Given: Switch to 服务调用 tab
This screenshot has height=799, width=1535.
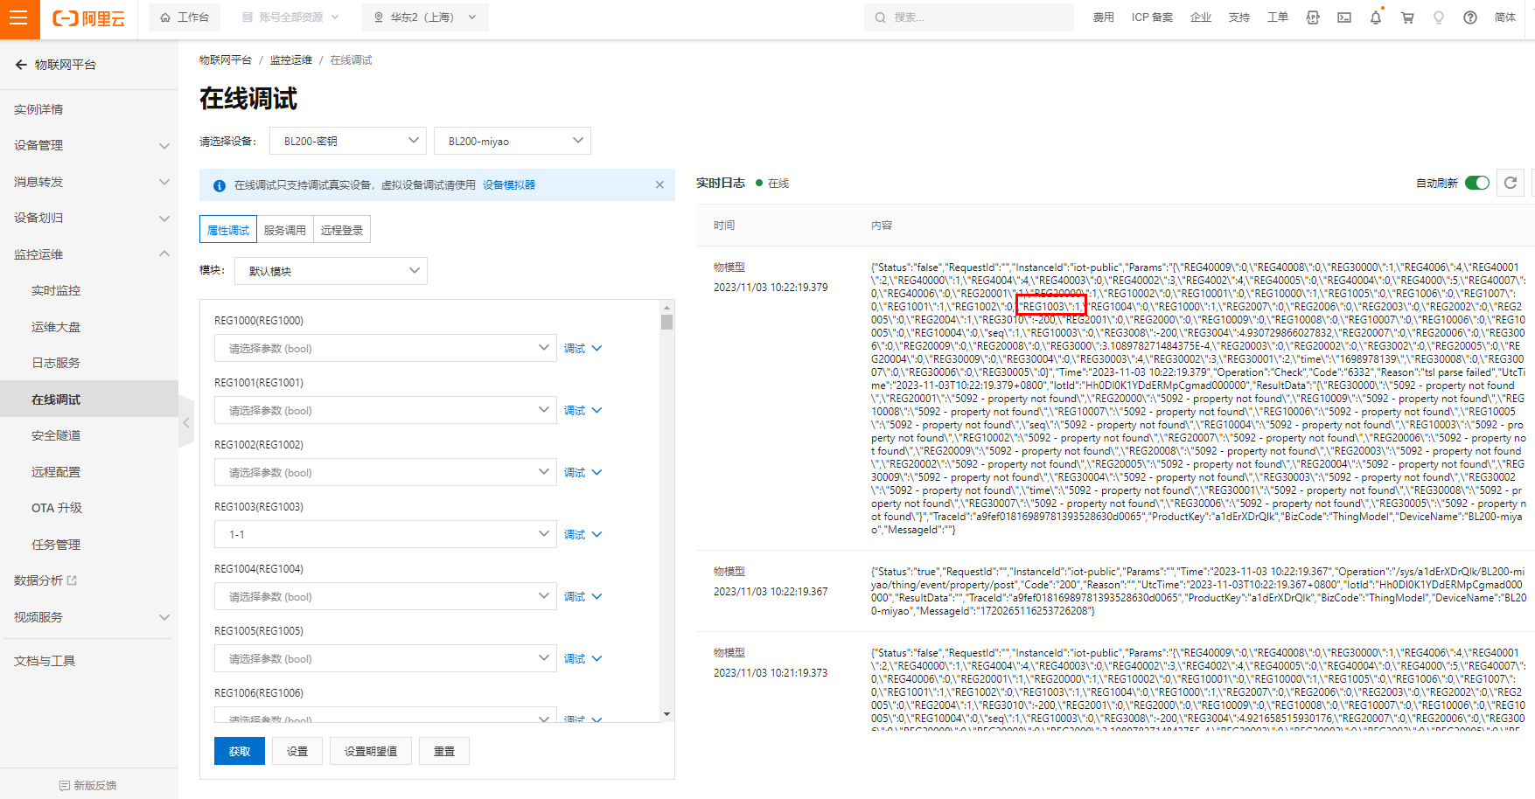Looking at the screenshot, I should click(x=285, y=230).
